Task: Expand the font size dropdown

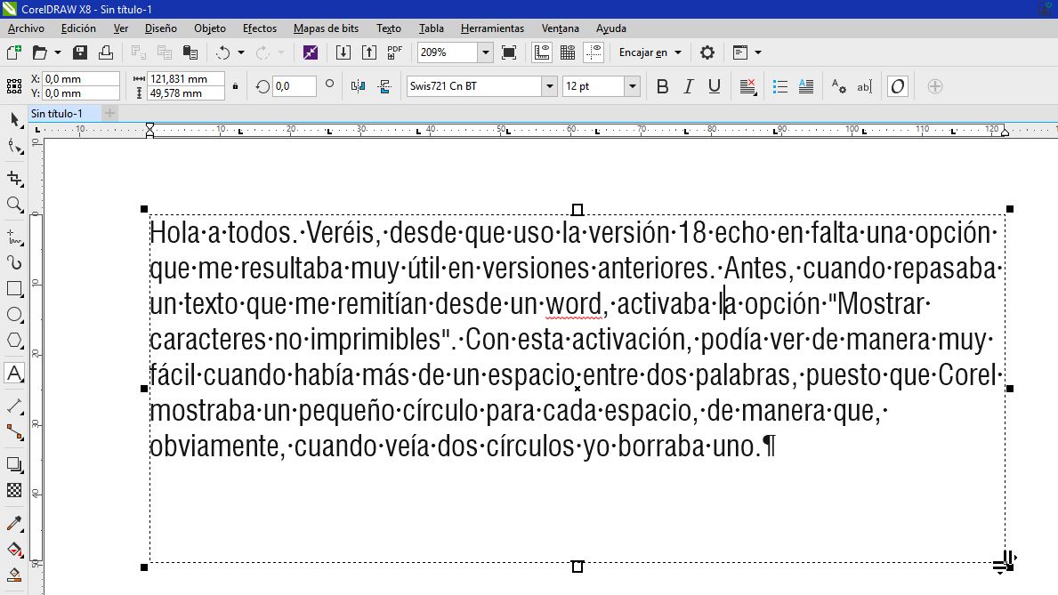Action: (x=632, y=86)
